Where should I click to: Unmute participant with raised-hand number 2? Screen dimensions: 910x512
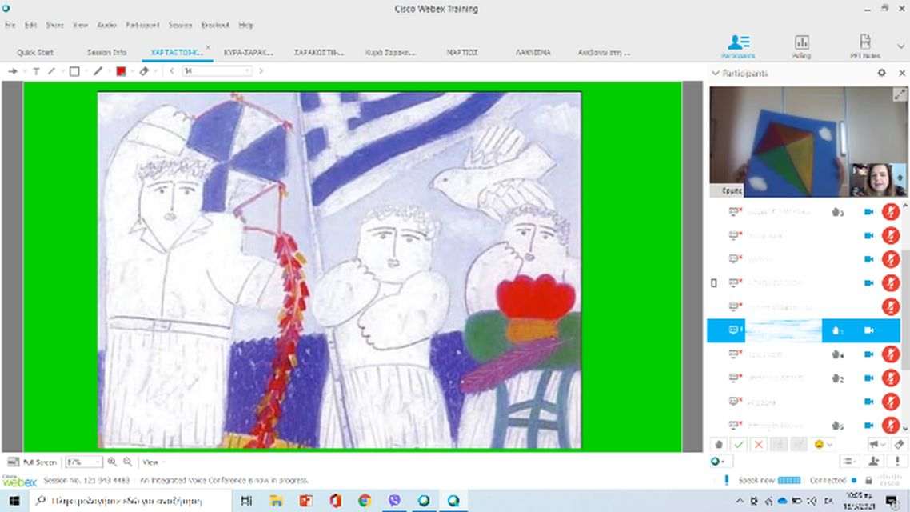point(890,378)
